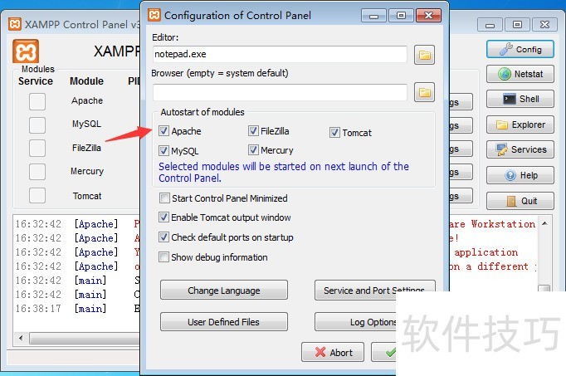Close the Configuration of Control Panel dialog
566x376 pixels.
428,16
